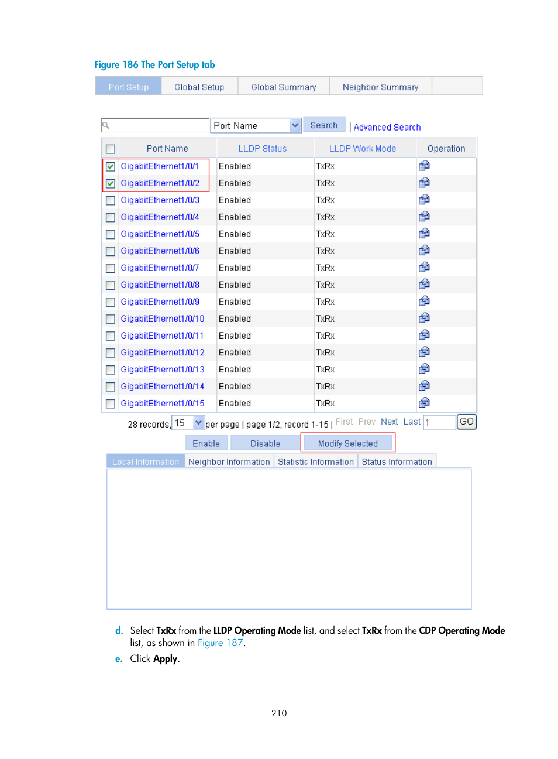558x759 pixels.
Task: Click operation icon for GigabitEthernet1/0/6 row
Action: click(x=424, y=251)
